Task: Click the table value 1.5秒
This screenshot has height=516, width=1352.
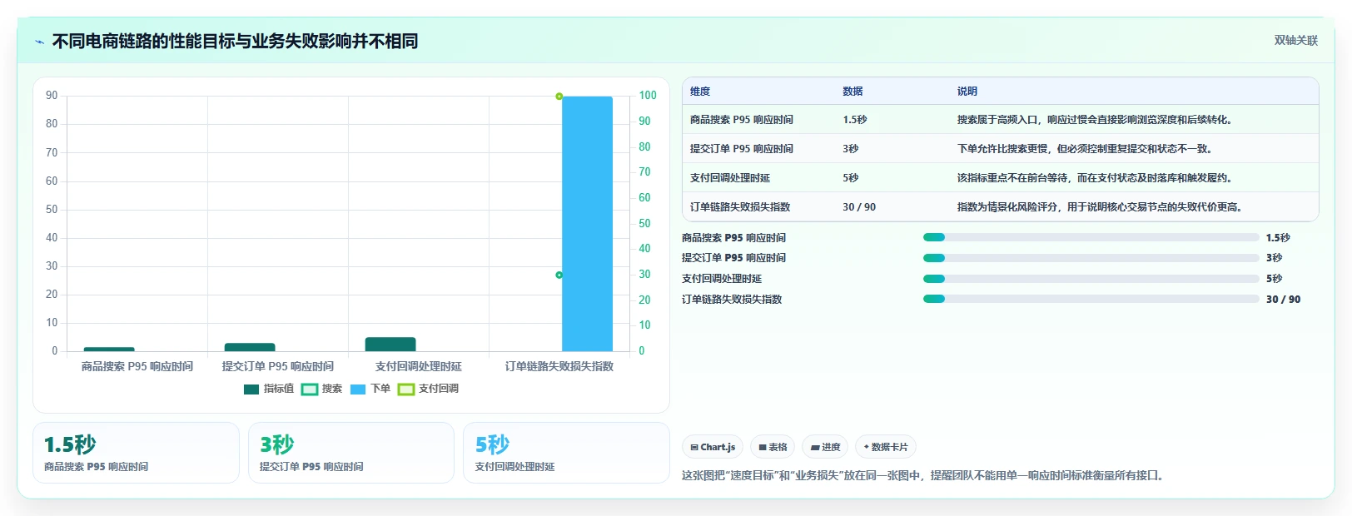Action: click(x=855, y=120)
